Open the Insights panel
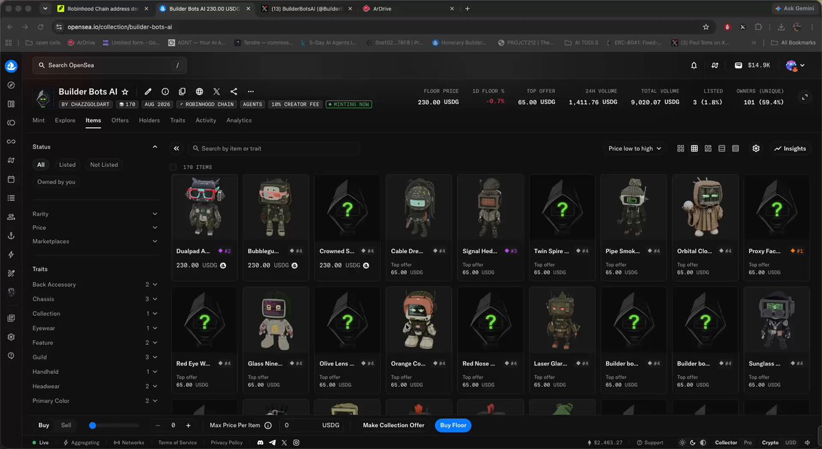The height and width of the screenshot is (449, 822). [x=790, y=149]
